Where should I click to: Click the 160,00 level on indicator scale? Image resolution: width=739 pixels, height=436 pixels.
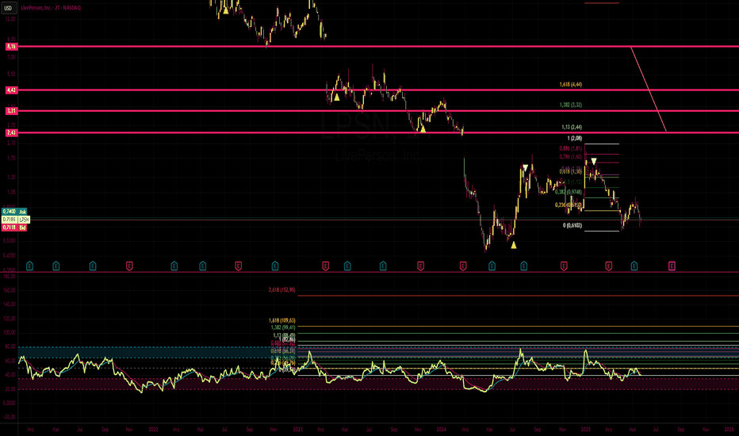tap(10, 290)
